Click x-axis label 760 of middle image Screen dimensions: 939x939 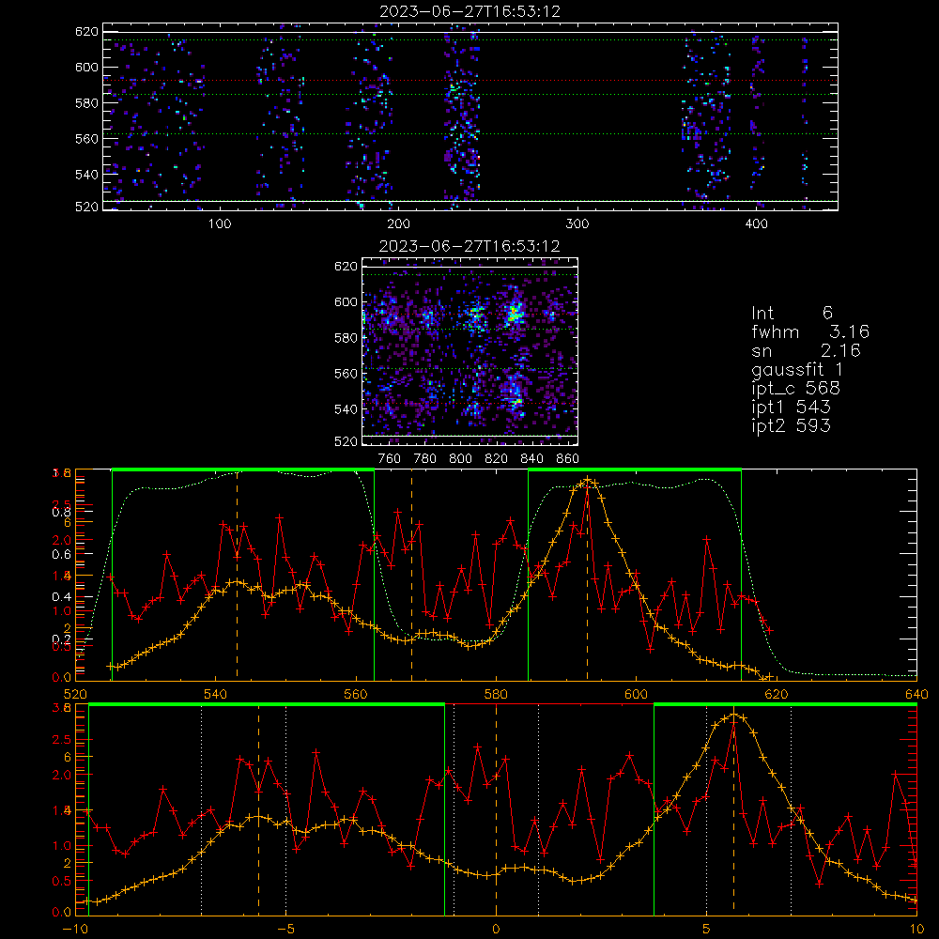(x=390, y=459)
